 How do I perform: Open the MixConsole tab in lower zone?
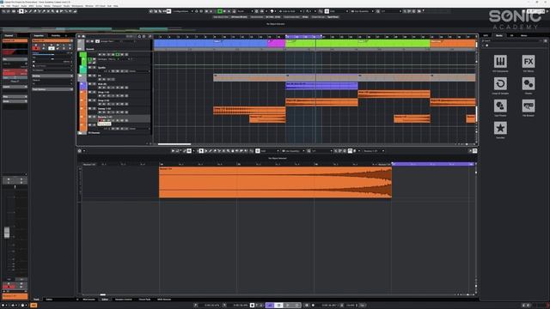tap(89, 300)
